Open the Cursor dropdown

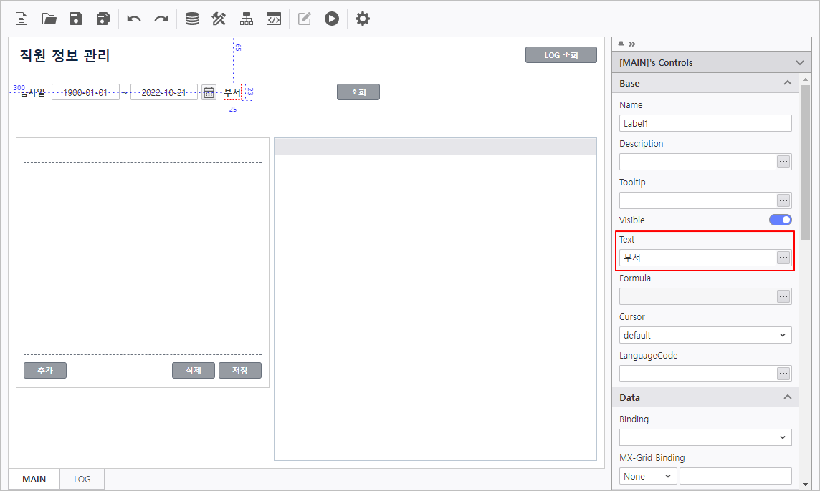pyautogui.click(x=705, y=335)
